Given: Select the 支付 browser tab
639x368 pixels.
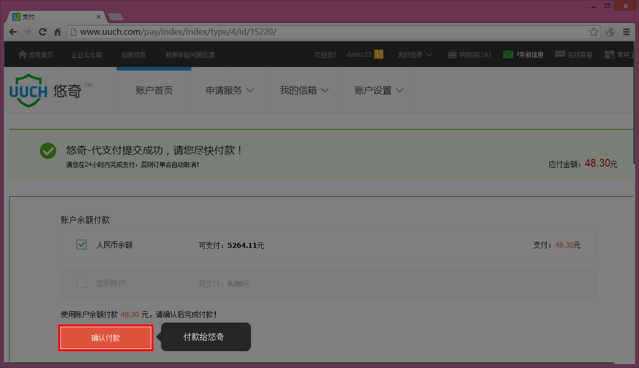Looking at the screenshot, I should pyautogui.click(x=55, y=17).
